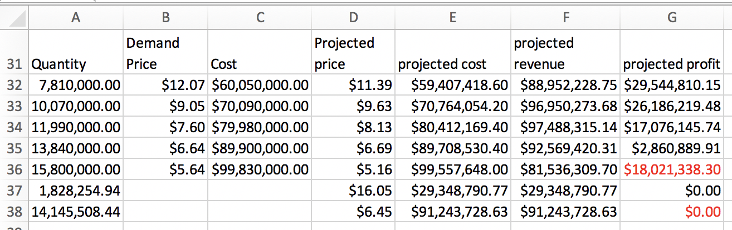The image size is (732, 230).
Task: Select projected price cell $16.05
Action: pos(353,191)
